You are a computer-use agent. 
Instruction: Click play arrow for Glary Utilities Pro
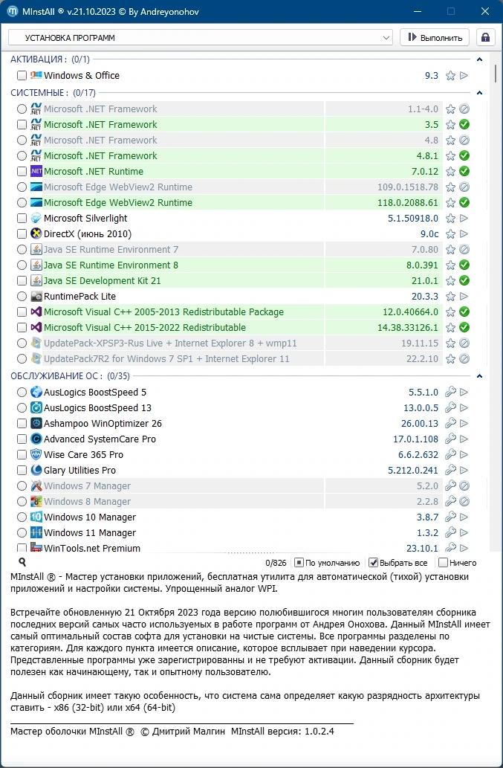coord(464,471)
